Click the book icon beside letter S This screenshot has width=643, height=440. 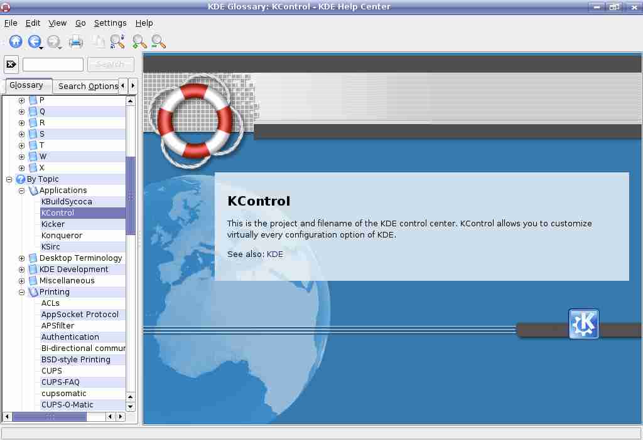pos(34,134)
